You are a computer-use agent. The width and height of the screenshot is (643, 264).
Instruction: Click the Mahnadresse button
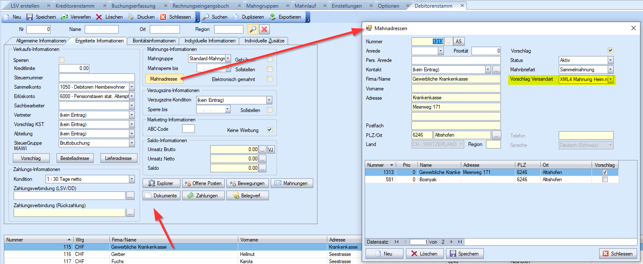coord(164,79)
